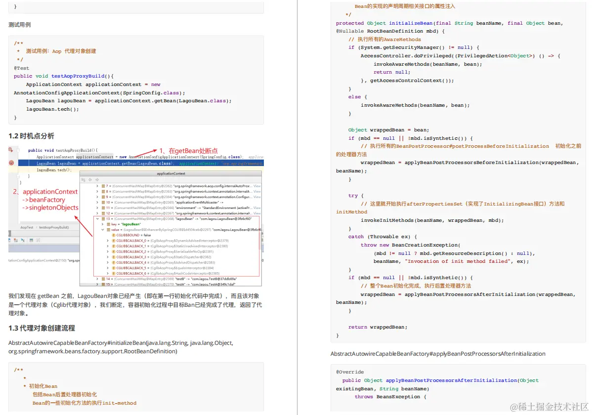The image size is (592, 415).
Task: Expand map entry 7 in applicationContext popup
Action: [97, 186]
